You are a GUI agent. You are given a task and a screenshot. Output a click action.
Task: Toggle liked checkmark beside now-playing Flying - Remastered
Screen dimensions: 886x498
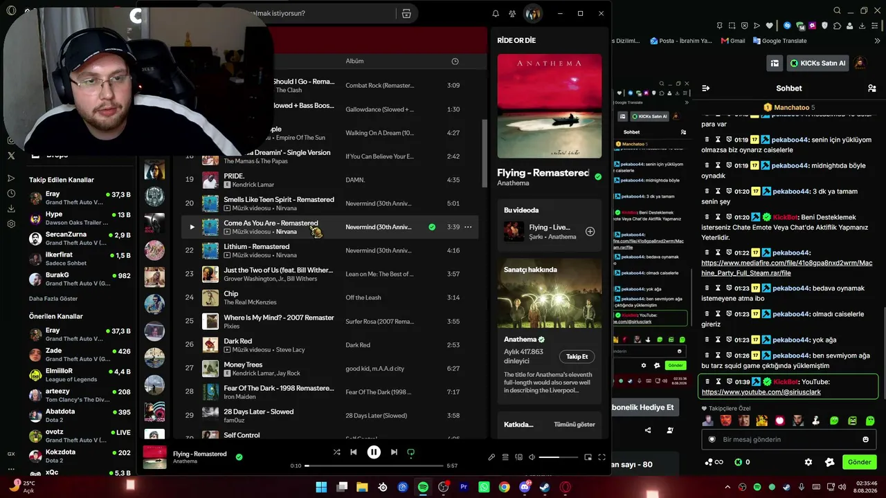point(239,457)
